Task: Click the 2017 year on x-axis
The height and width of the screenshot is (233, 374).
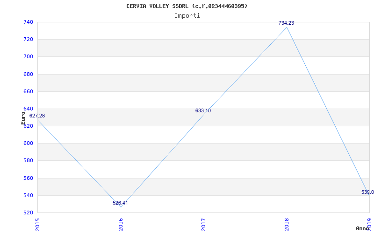Action: point(204,223)
